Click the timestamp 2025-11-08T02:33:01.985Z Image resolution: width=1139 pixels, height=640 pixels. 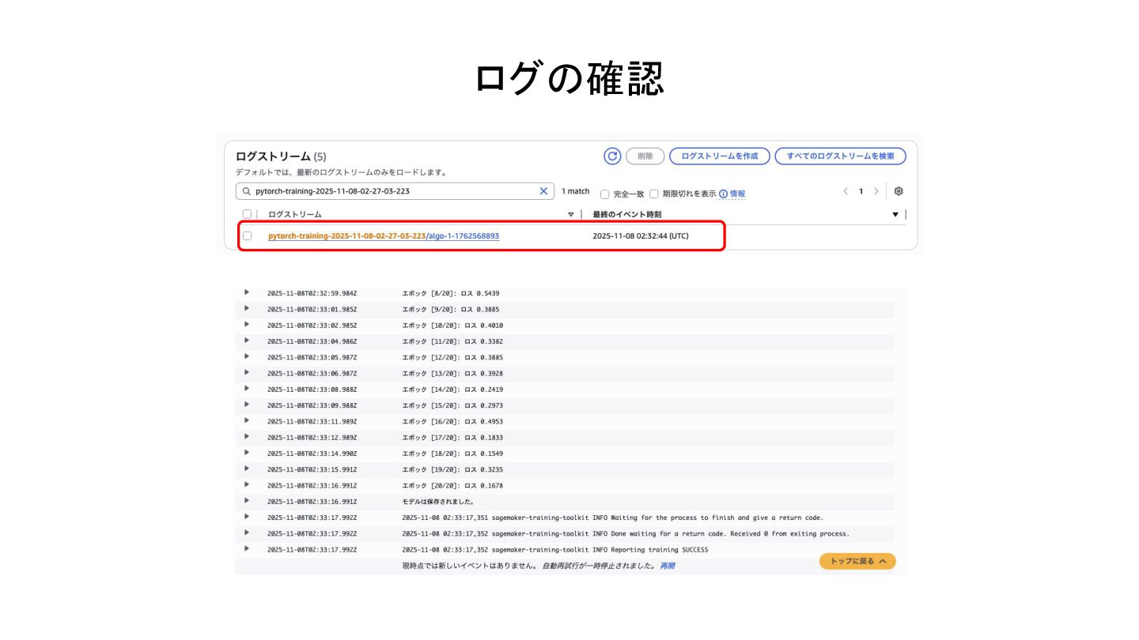312,309
